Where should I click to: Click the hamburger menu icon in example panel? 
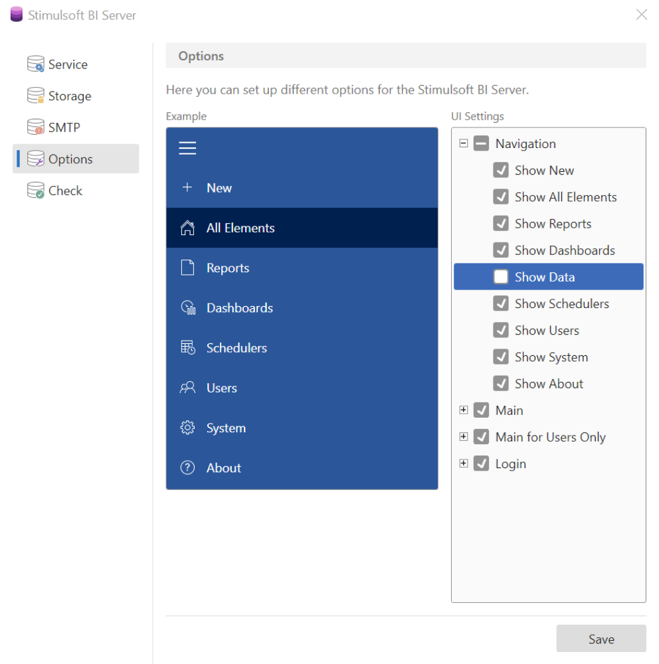coord(187,148)
